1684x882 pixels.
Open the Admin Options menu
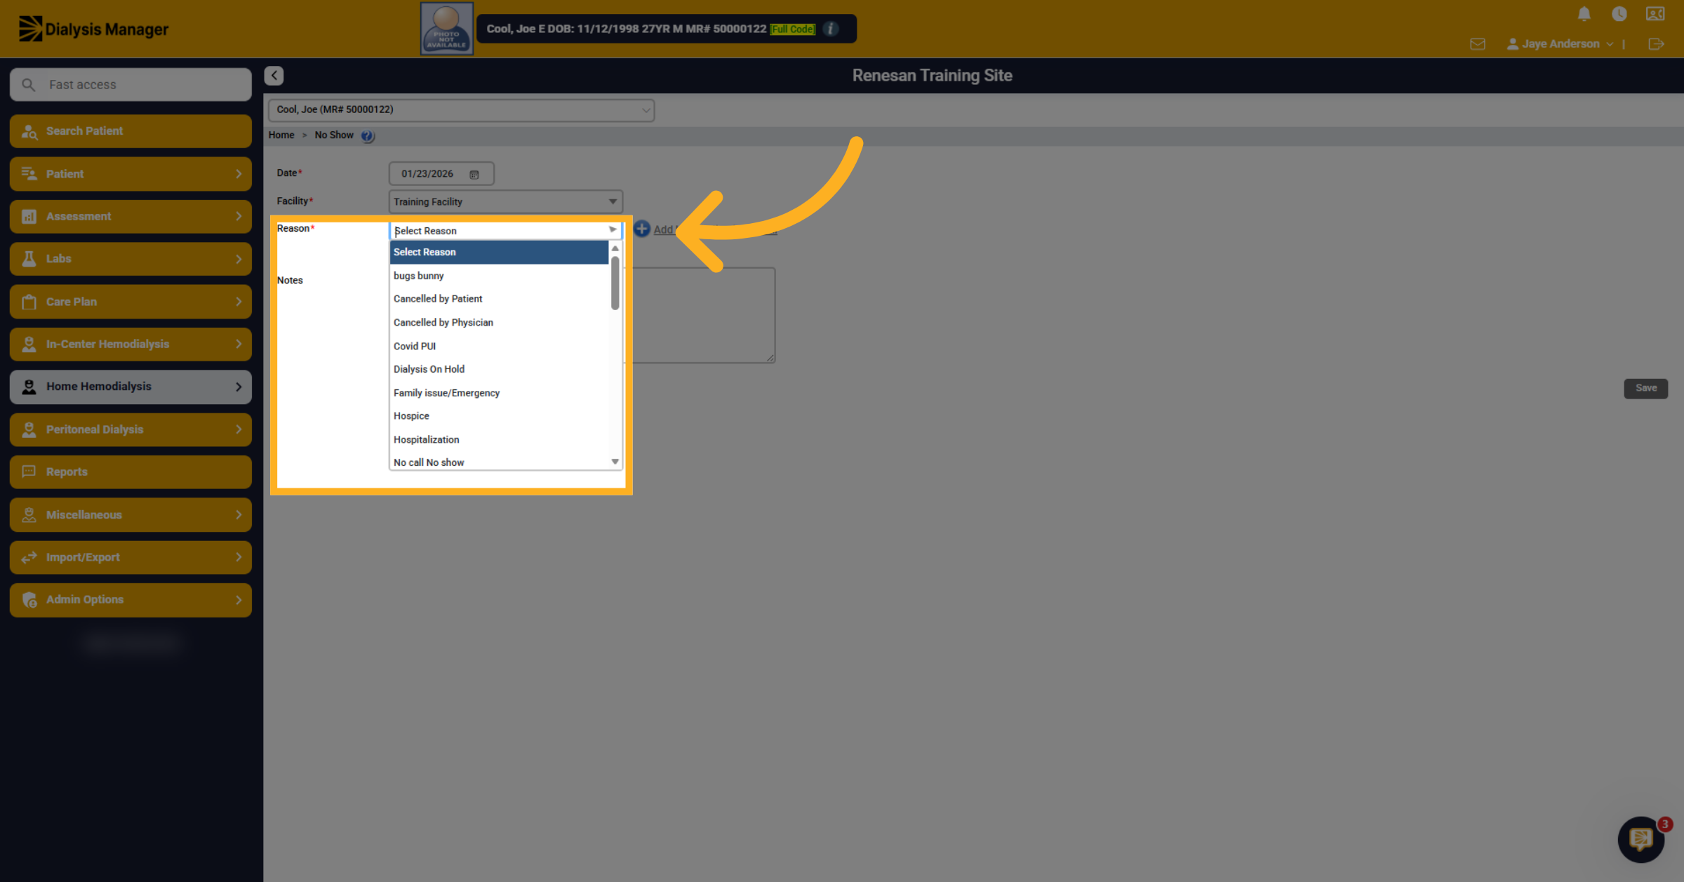(x=131, y=600)
